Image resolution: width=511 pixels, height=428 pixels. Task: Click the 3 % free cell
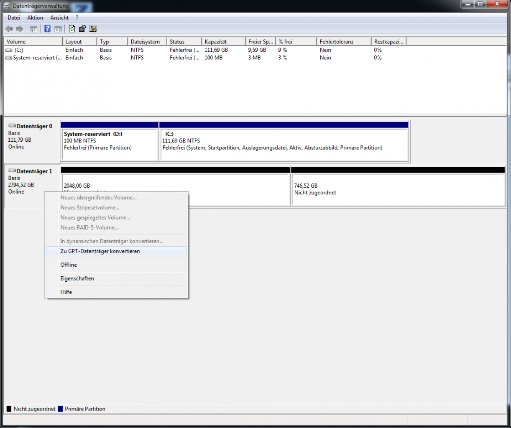click(283, 58)
